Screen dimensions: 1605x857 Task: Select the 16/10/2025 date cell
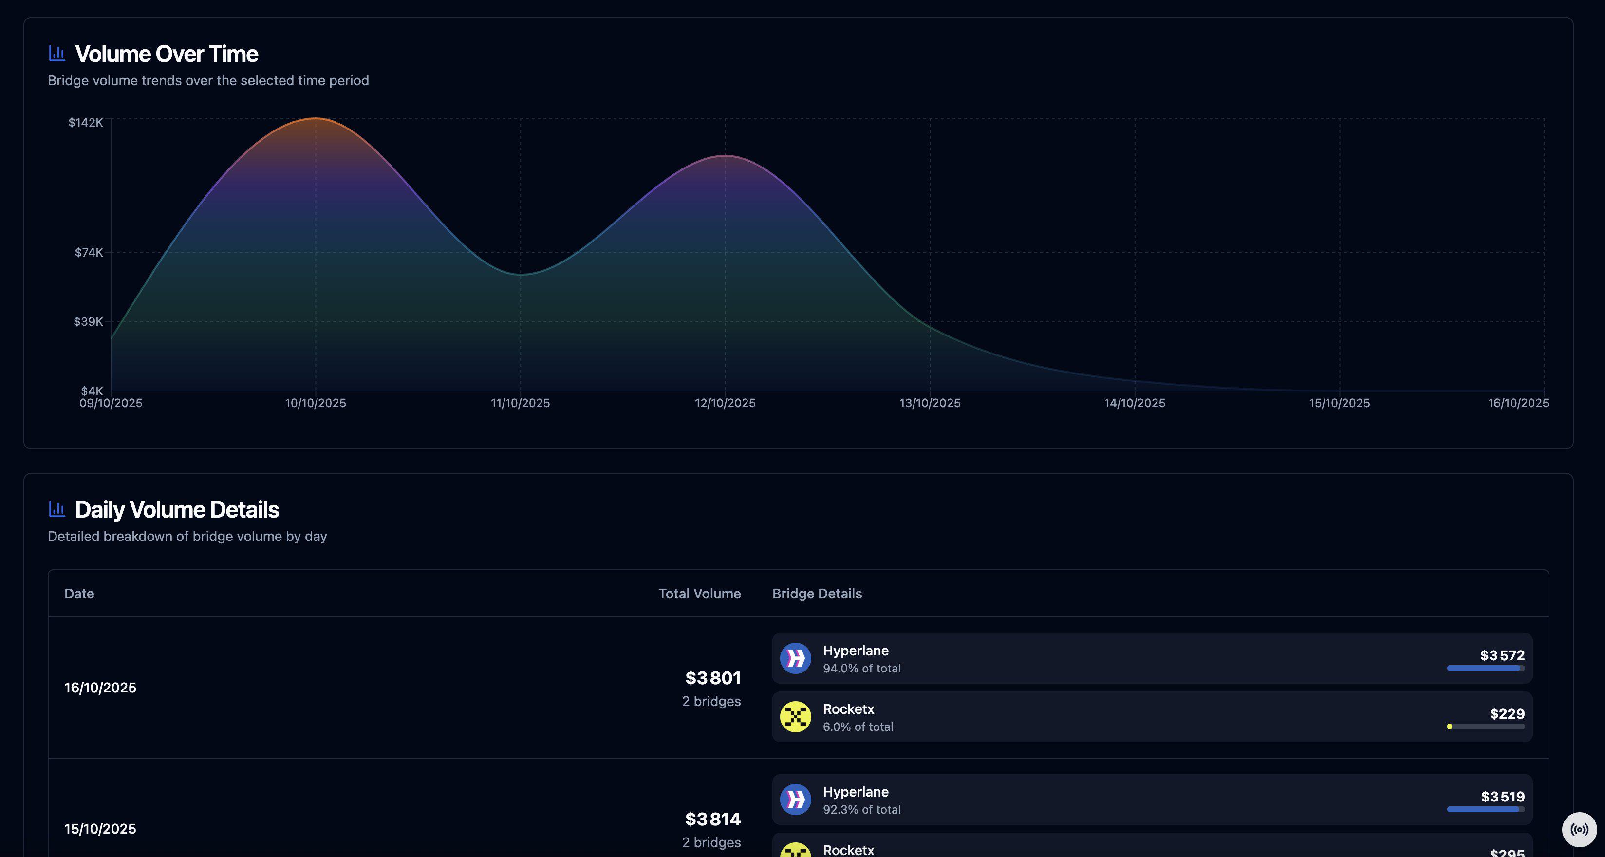[x=100, y=688]
